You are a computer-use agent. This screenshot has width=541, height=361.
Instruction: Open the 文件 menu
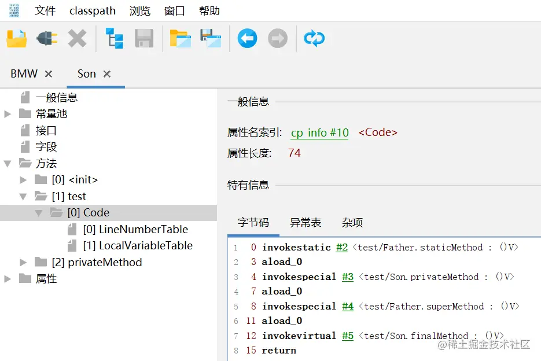(x=45, y=10)
